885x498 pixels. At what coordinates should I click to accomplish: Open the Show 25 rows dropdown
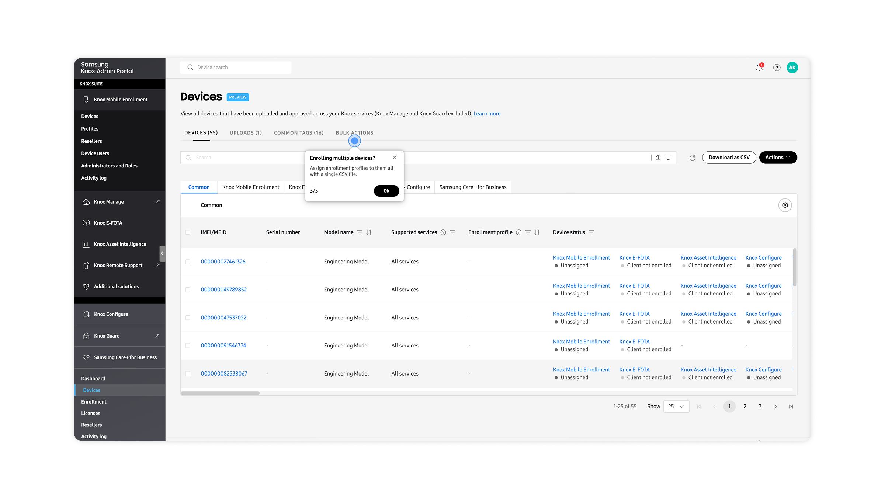click(676, 406)
